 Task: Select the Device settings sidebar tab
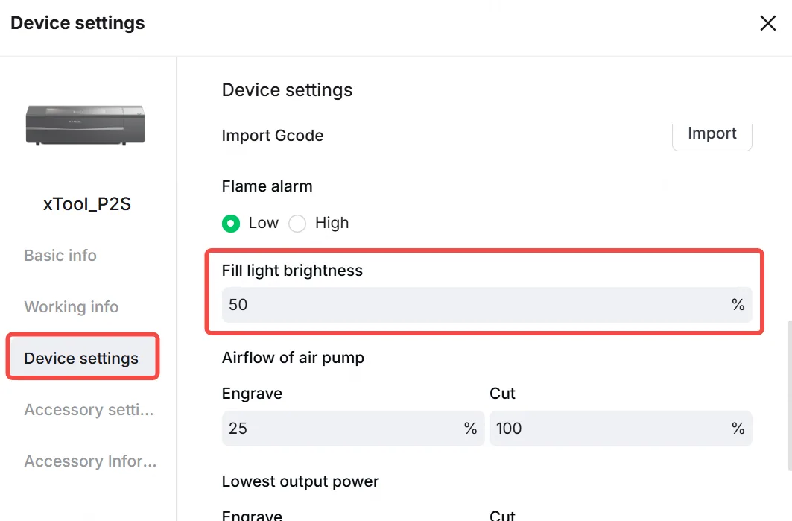83,356
